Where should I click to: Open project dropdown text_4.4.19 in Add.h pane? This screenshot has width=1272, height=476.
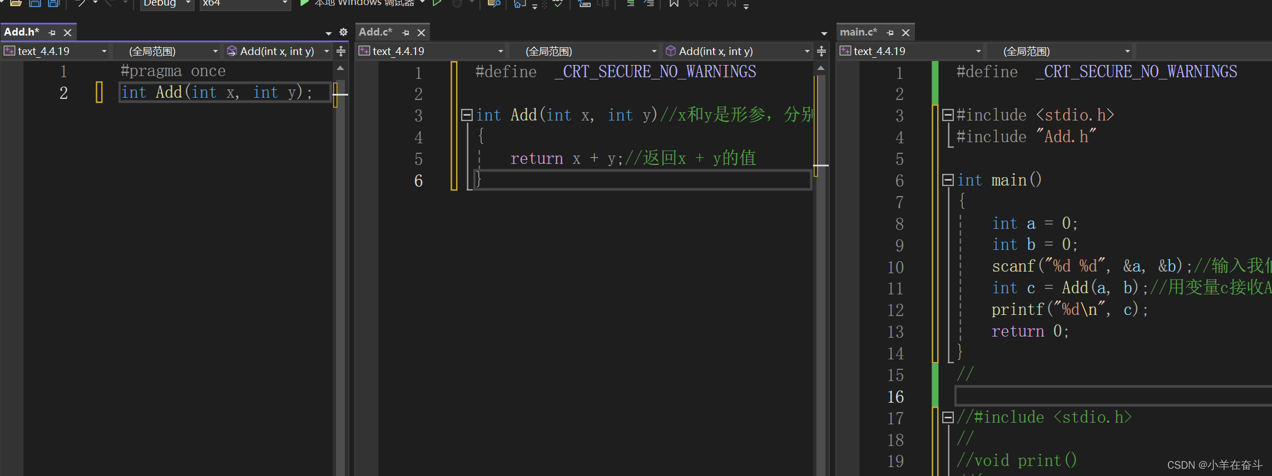(x=55, y=52)
